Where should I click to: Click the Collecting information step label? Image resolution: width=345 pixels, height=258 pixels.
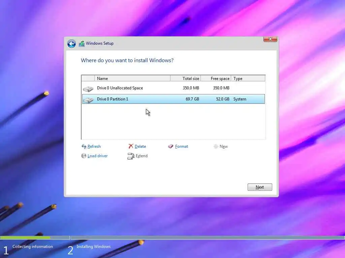tap(33, 247)
